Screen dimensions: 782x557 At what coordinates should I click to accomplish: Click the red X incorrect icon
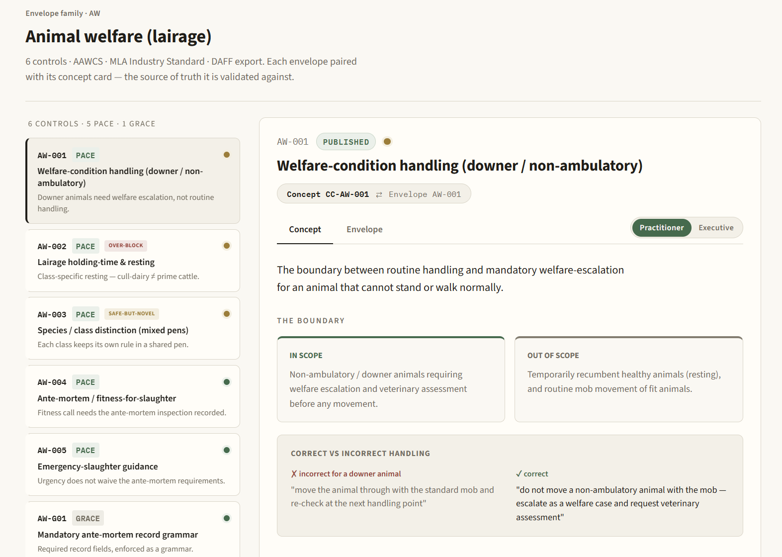pos(294,474)
